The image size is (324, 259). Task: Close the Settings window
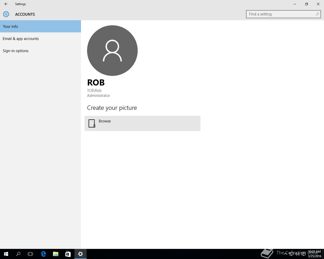[x=318, y=4]
